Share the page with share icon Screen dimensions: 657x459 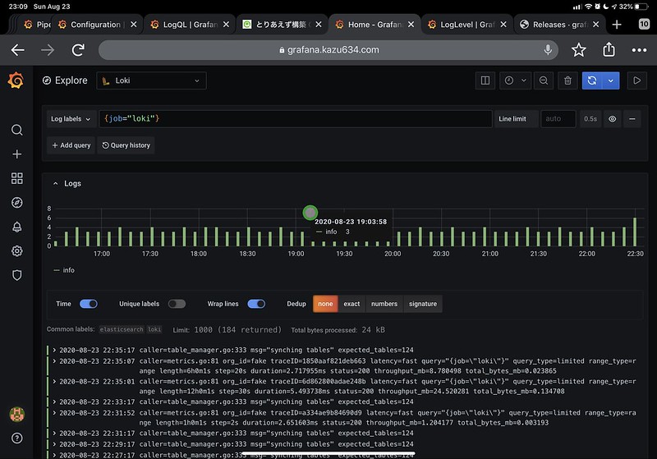point(609,49)
